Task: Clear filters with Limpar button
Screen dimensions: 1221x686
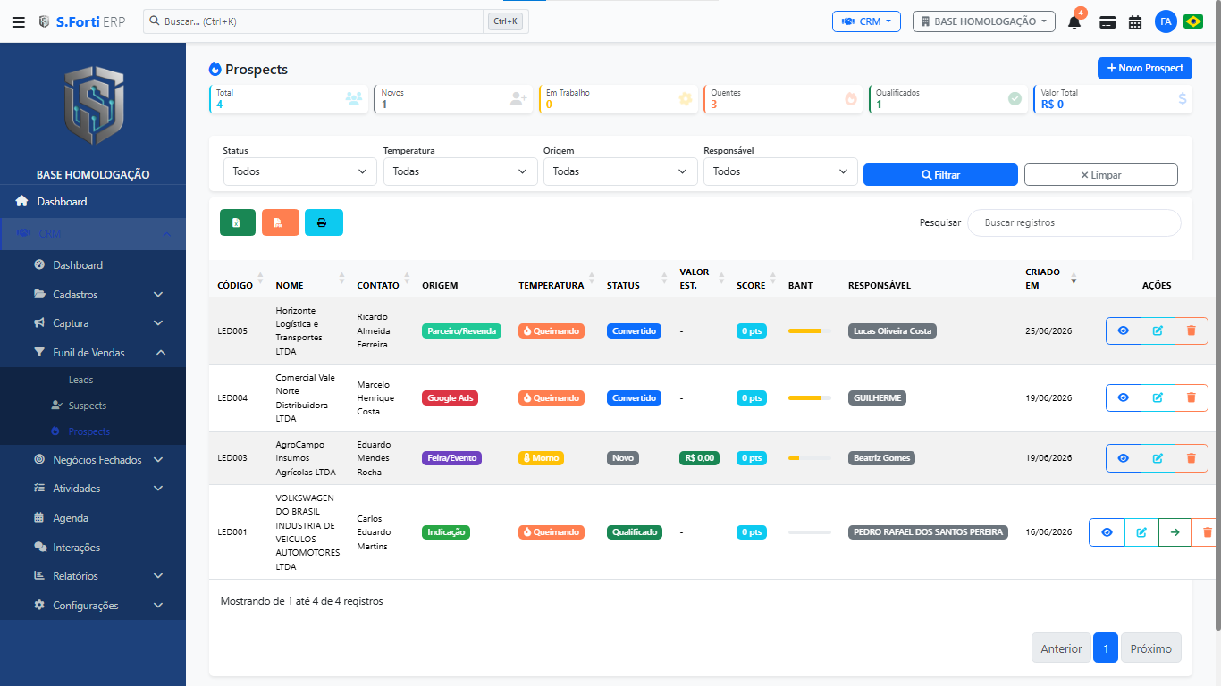Action: (1101, 175)
